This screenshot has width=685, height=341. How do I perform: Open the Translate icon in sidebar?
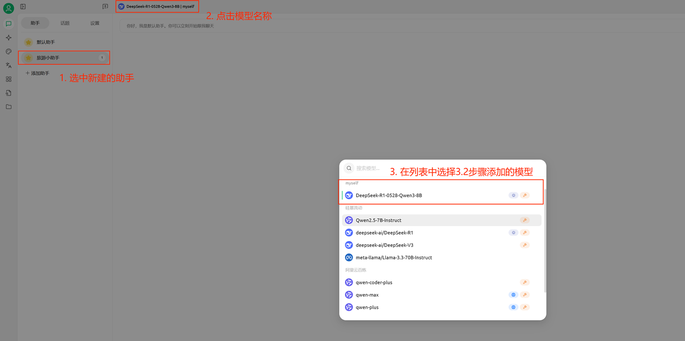point(9,65)
